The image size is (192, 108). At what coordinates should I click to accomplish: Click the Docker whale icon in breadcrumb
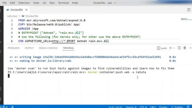[x=23, y=16]
